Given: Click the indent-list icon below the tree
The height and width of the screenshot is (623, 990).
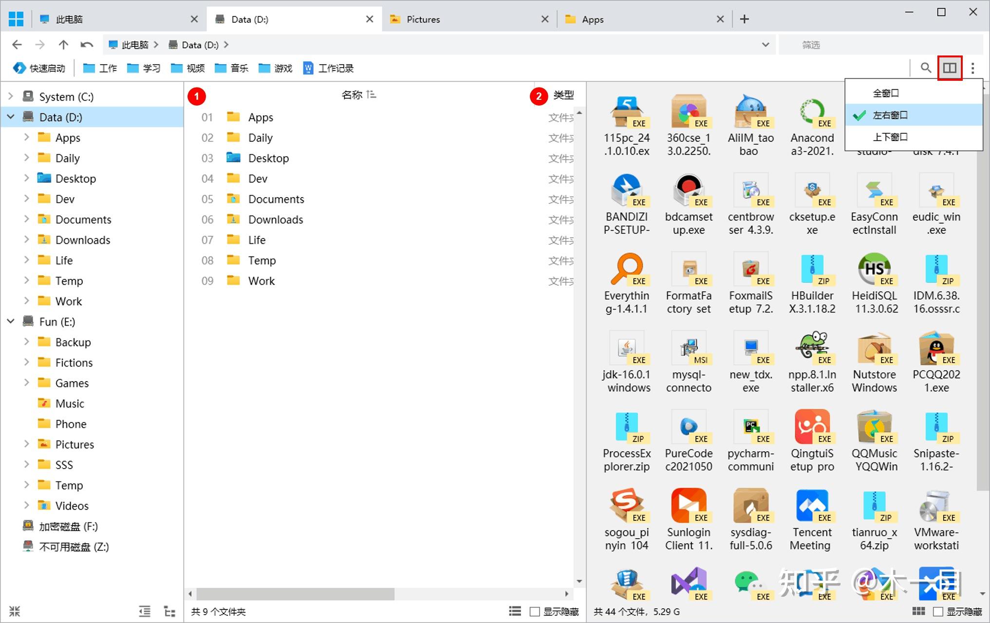Looking at the screenshot, I should point(145,611).
